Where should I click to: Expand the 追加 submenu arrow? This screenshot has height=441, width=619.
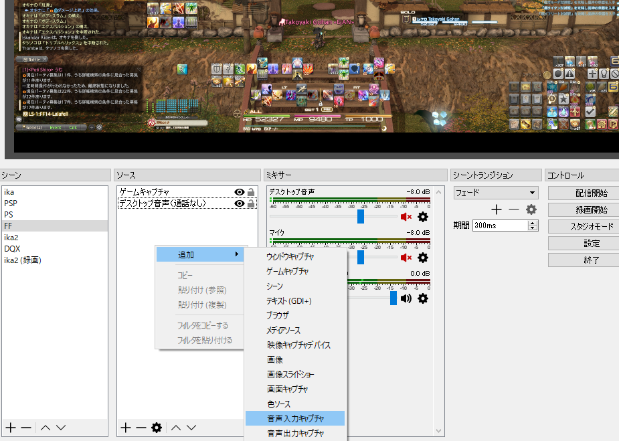click(x=236, y=254)
